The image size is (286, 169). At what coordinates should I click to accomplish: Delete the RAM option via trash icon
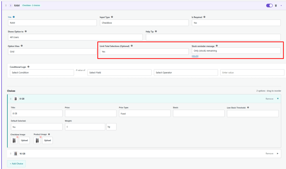[276, 5]
